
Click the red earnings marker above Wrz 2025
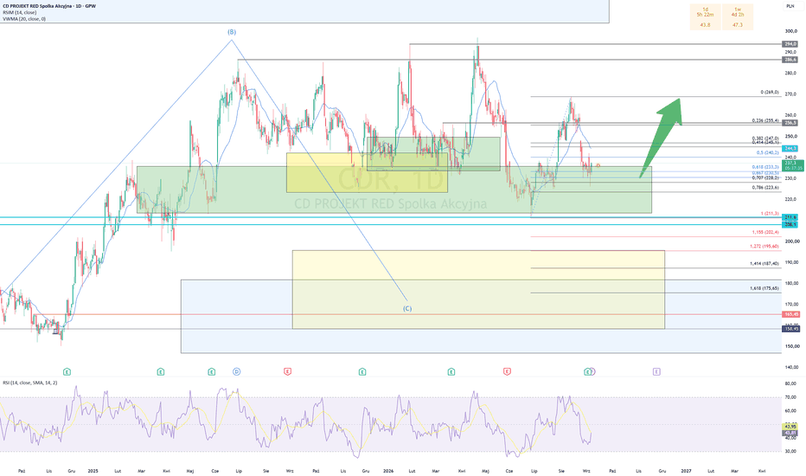click(288, 371)
